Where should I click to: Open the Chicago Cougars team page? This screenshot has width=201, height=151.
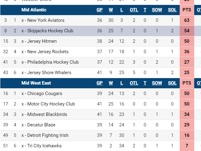point(44,93)
